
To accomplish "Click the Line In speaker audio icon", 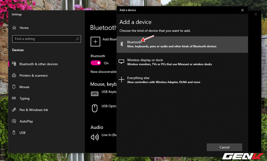I will coord(95,137).
